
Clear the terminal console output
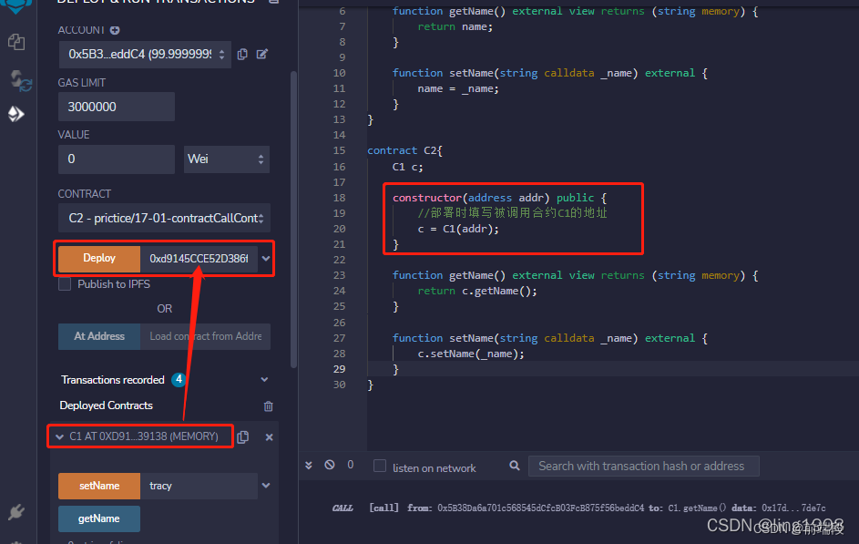click(329, 465)
